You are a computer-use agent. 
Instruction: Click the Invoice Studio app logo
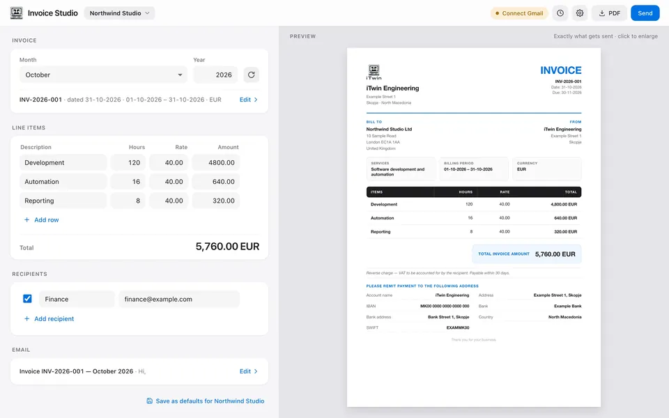16,13
